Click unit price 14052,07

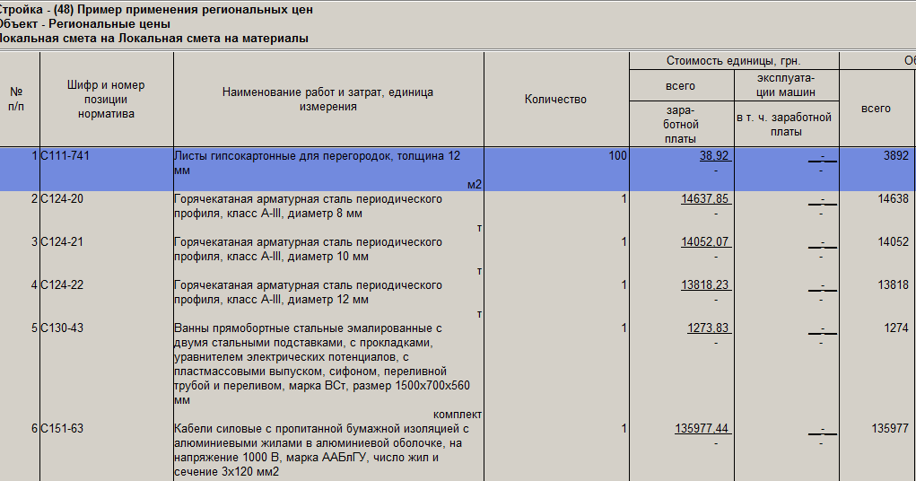704,242
